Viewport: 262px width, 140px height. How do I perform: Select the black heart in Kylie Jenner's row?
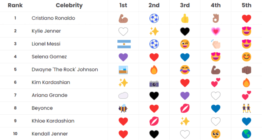(x=185, y=32)
